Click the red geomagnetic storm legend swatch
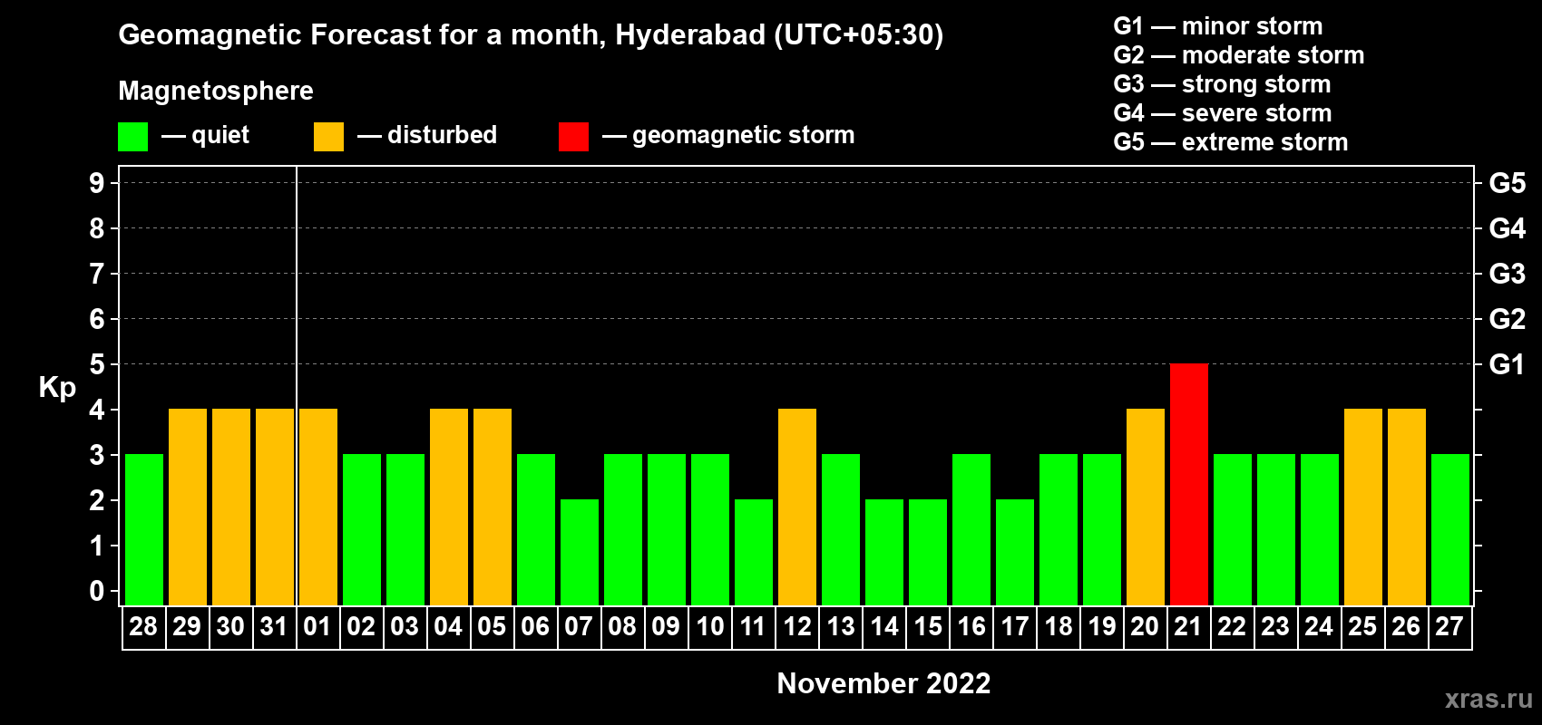 [x=573, y=137]
